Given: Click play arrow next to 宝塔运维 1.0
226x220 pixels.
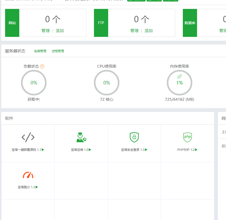Looking at the screenshot, I should [x=90, y=150].
